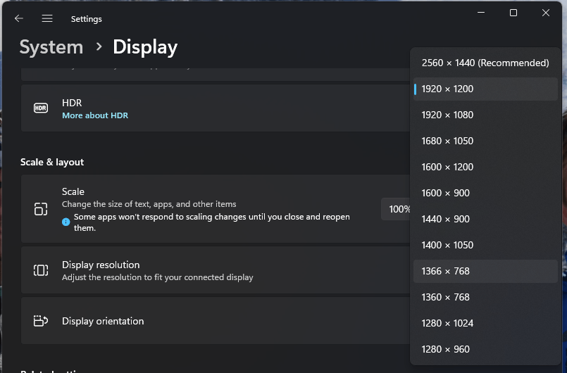Click the Scale row title
This screenshot has height=373, width=567.
[x=73, y=191]
